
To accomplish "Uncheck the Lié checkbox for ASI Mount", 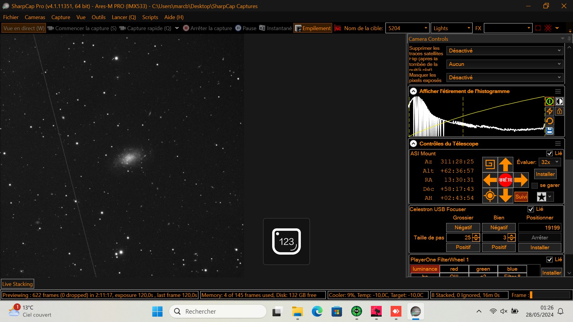I will coord(549,153).
